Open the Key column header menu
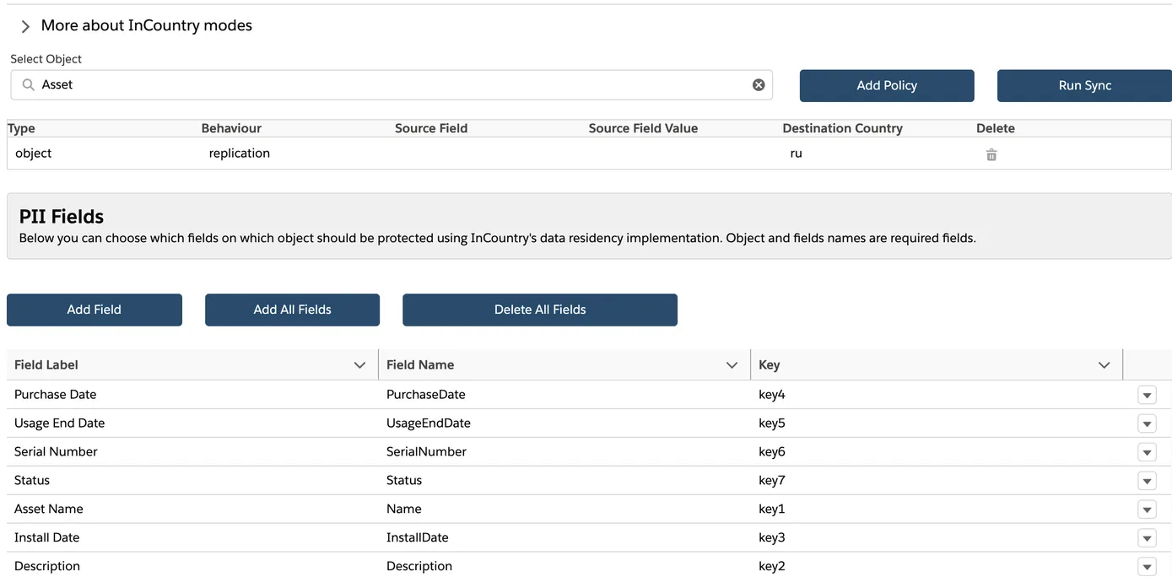Image resolution: width=1172 pixels, height=577 pixels. point(1104,365)
